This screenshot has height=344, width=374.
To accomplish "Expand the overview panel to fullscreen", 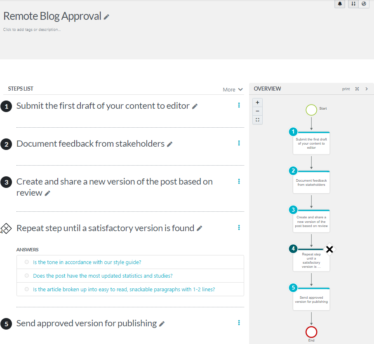I will click(357, 89).
